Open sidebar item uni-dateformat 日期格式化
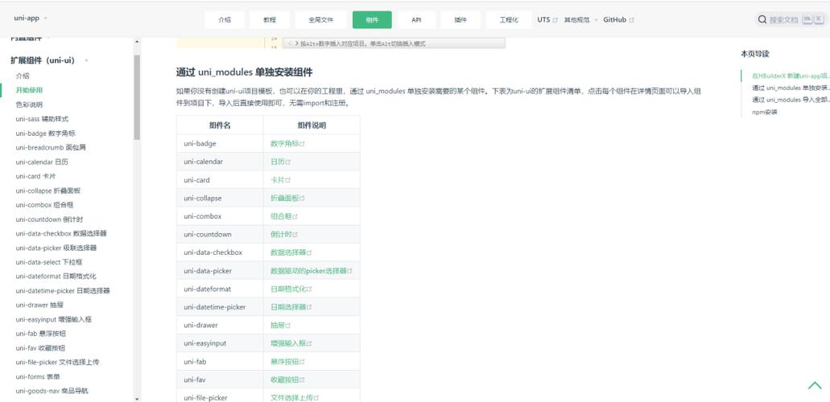 56,276
